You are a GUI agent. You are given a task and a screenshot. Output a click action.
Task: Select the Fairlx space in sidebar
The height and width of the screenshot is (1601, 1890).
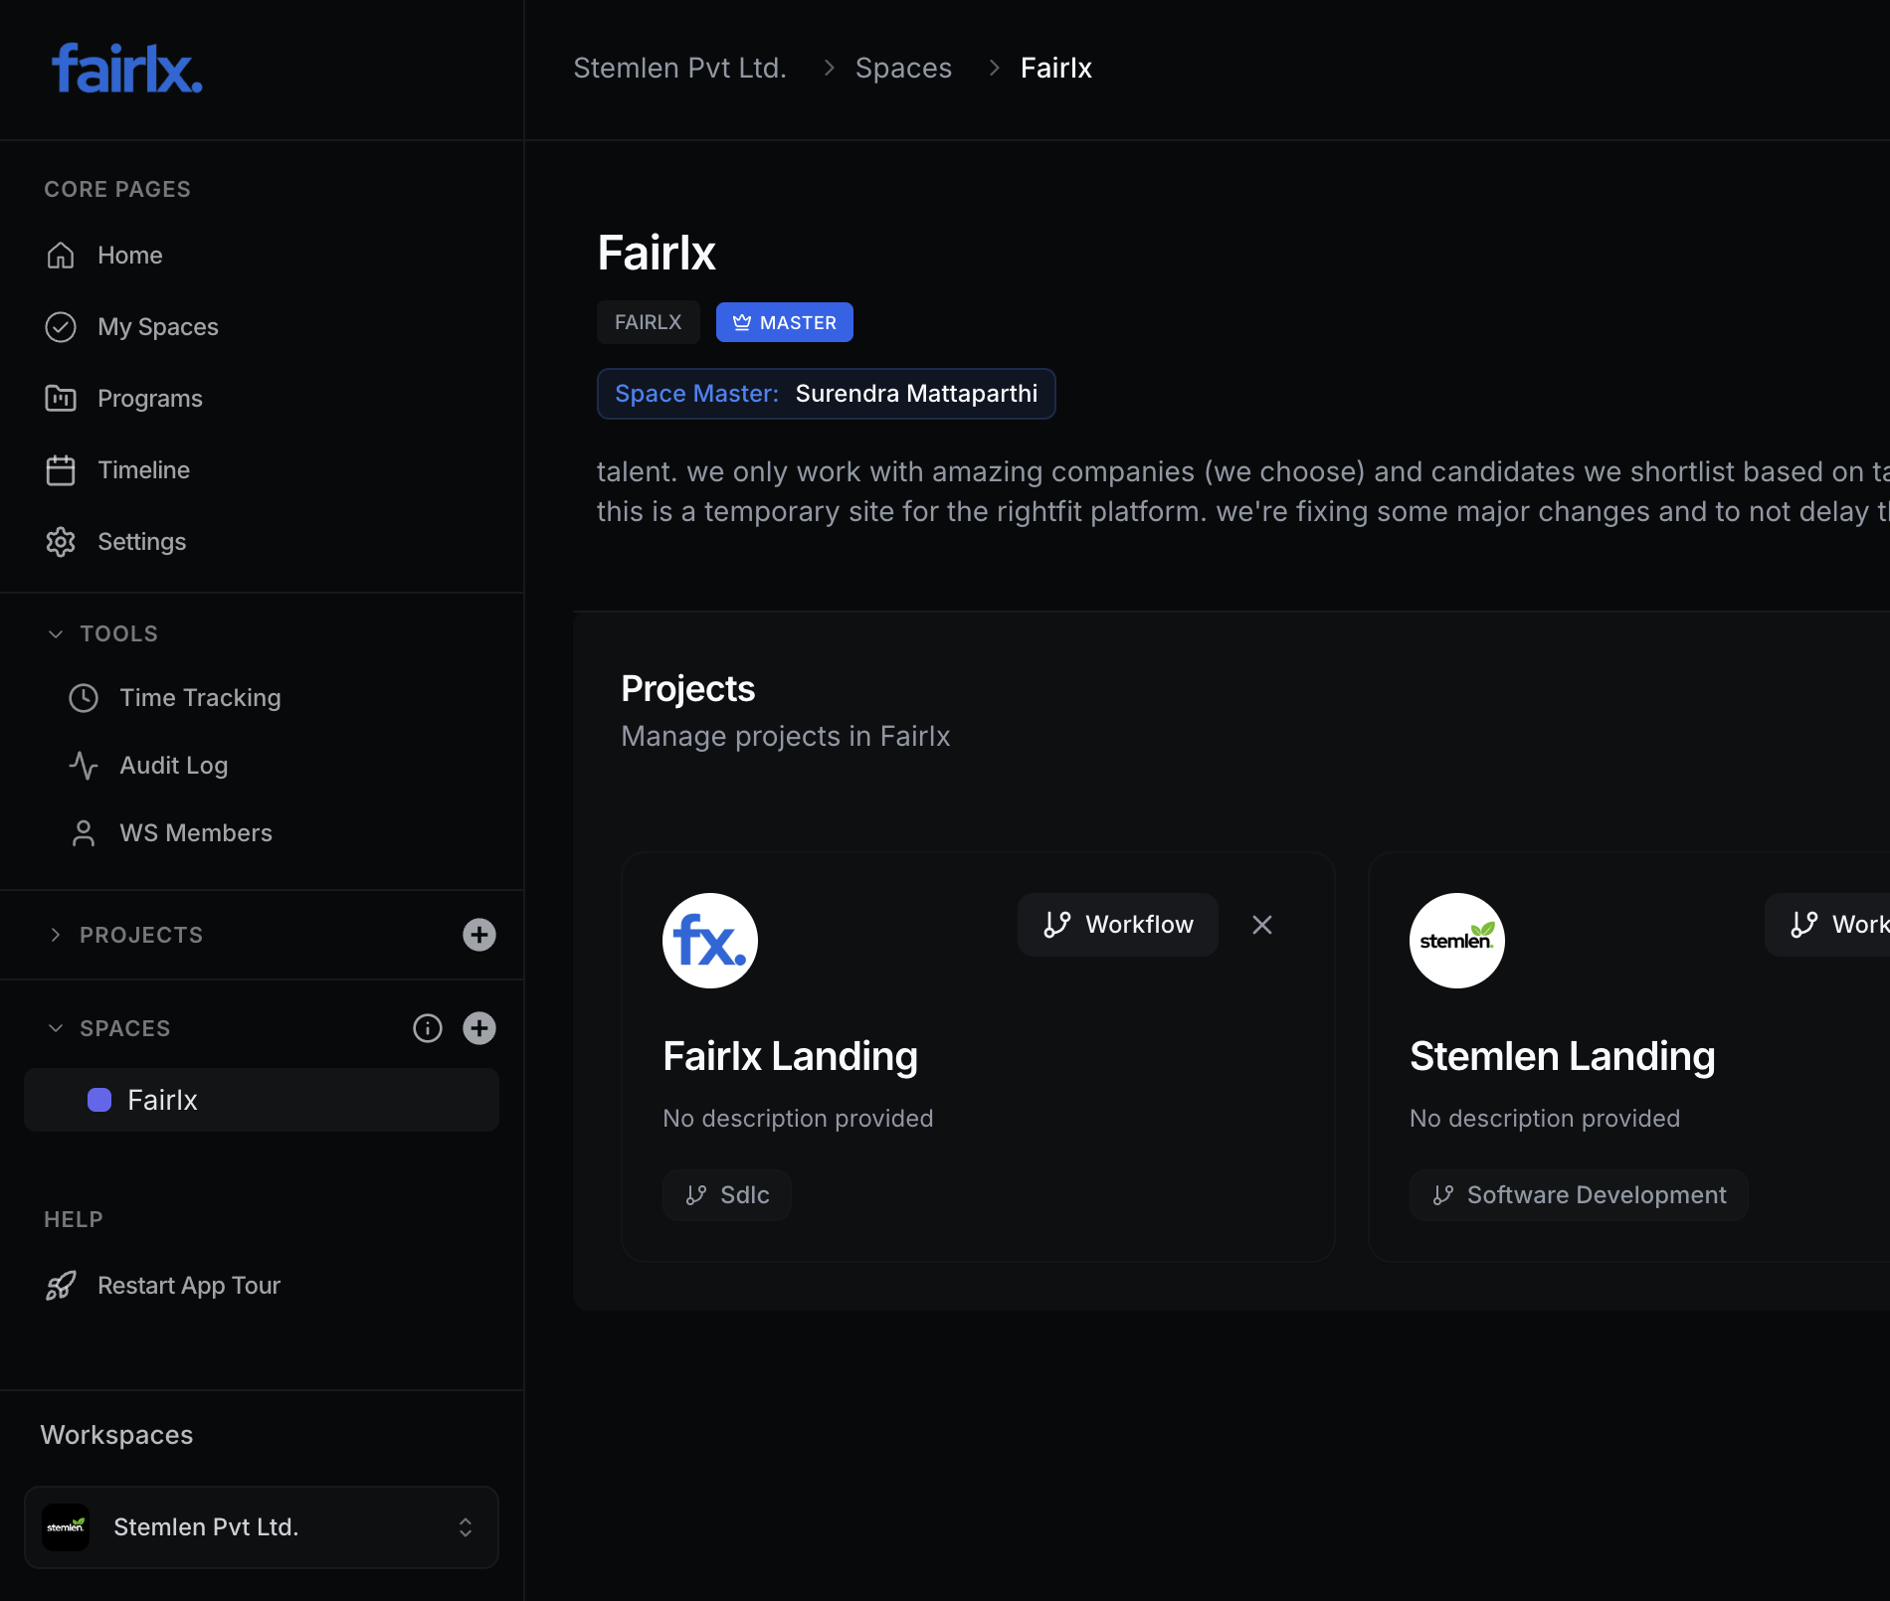(x=262, y=1100)
